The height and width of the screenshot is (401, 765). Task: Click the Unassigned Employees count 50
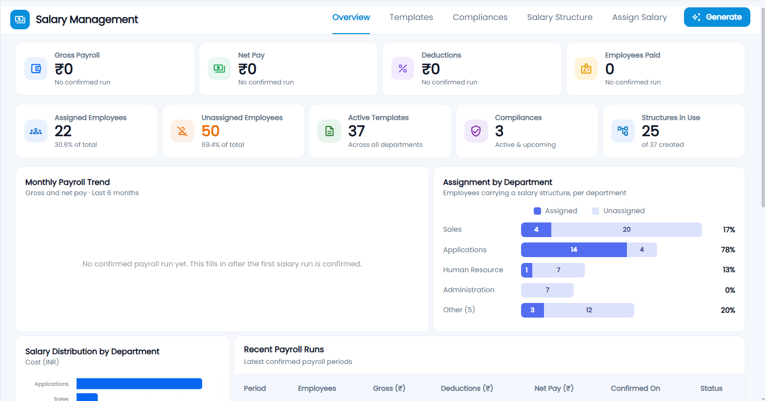(211, 131)
